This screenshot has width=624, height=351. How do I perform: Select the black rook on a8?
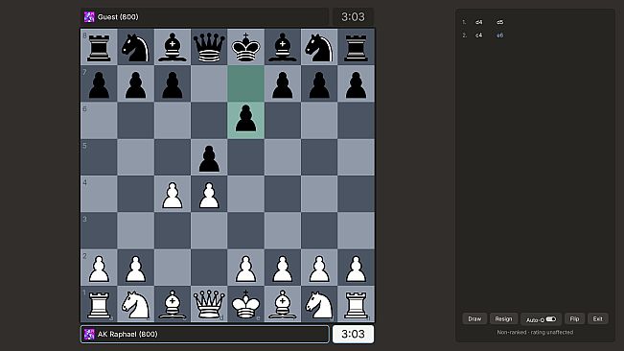(99, 47)
